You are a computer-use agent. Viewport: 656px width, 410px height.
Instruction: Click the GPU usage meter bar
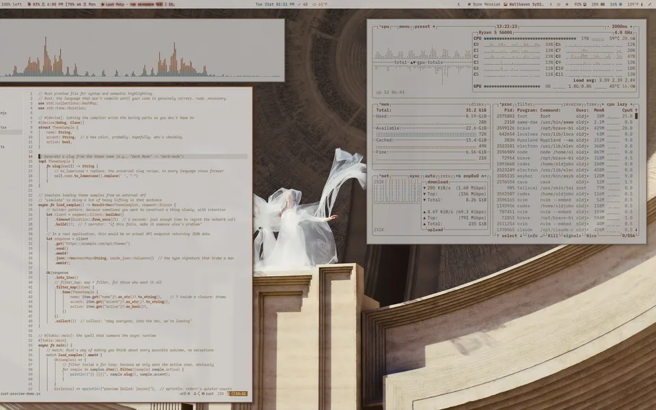coord(512,86)
